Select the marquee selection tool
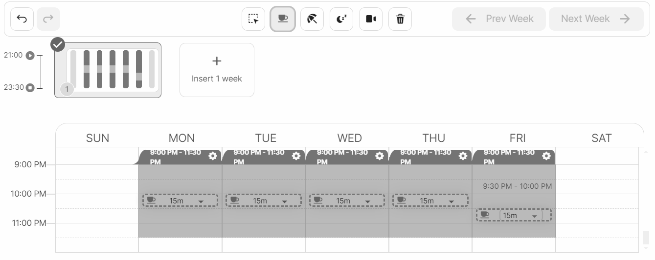The width and height of the screenshot is (655, 260). [x=253, y=19]
